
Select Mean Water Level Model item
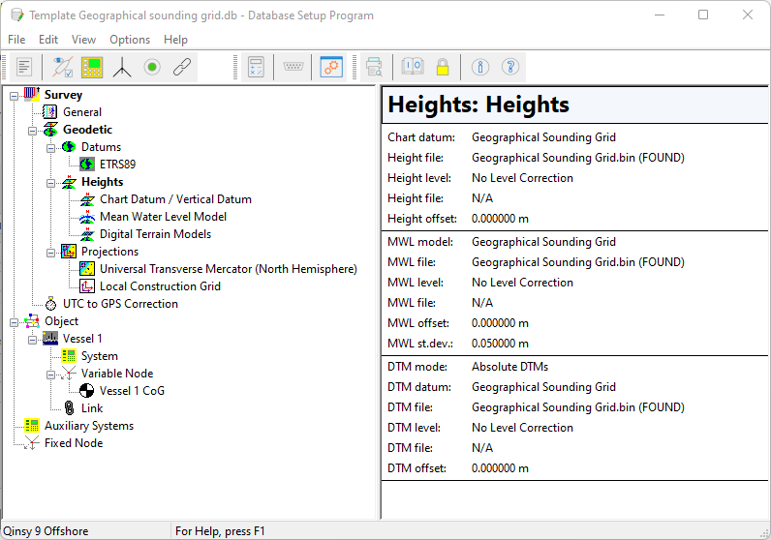(163, 217)
